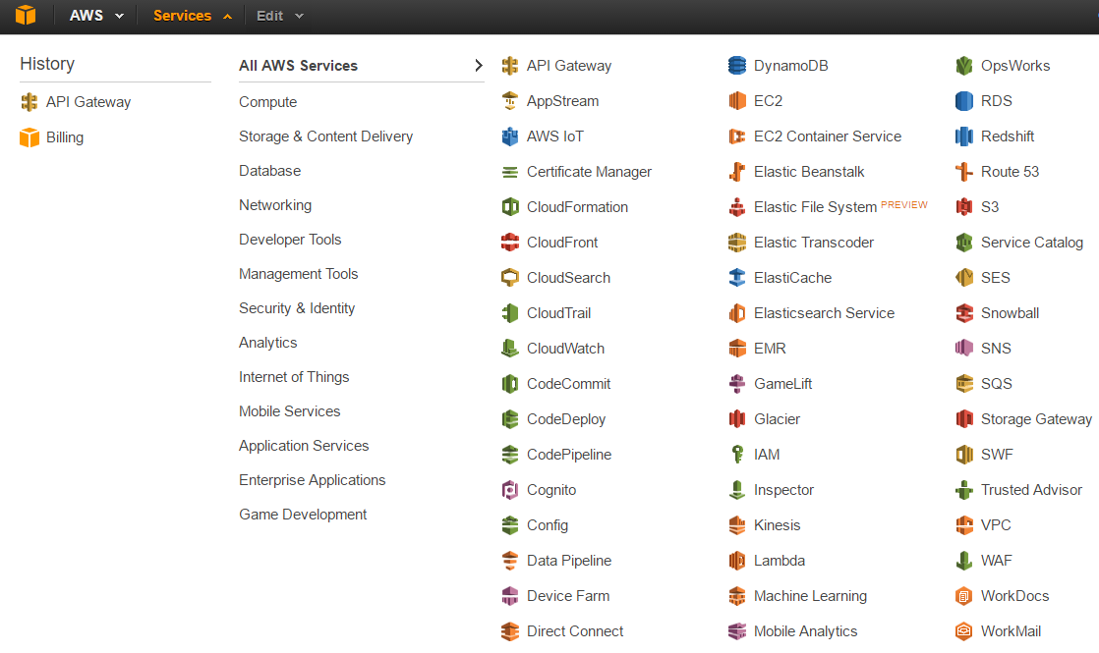The width and height of the screenshot is (1099, 653).
Task: Collapse the Services dropdown menu
Action: click(192, 16)
